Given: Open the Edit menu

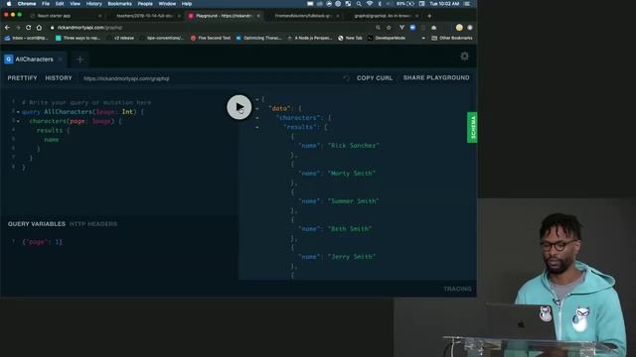Looking at the screenshot, I should point(60,4).
